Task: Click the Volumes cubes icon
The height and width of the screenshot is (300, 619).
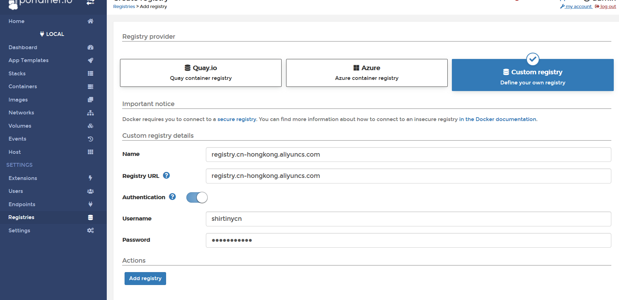Action: point(90,126)
